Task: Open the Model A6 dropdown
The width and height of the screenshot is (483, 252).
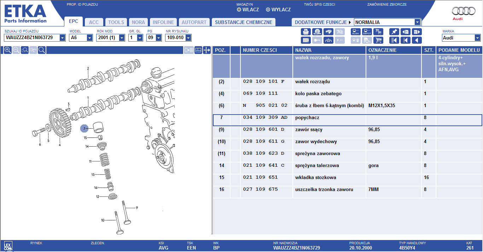Action: (x=90, y=38)
